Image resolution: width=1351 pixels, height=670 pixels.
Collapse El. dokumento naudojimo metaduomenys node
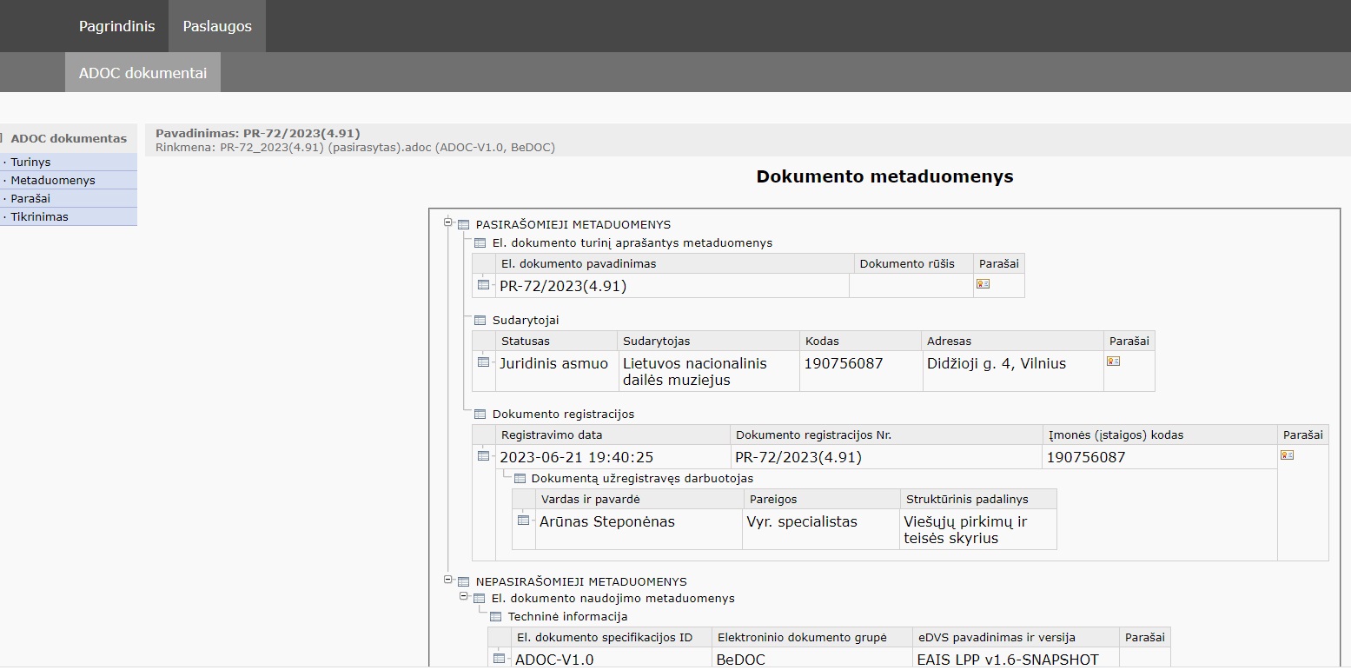(x=464, y=598)
